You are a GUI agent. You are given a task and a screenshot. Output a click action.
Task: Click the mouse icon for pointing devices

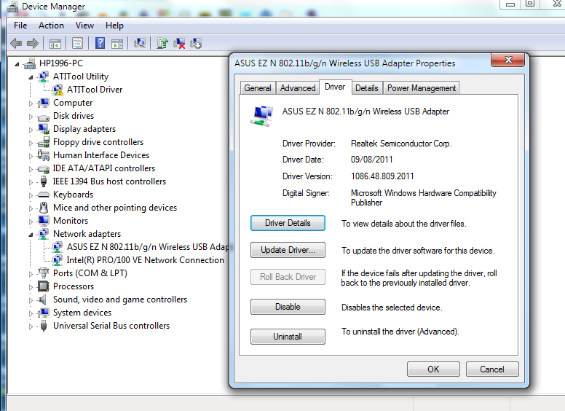tap(44, 208)
